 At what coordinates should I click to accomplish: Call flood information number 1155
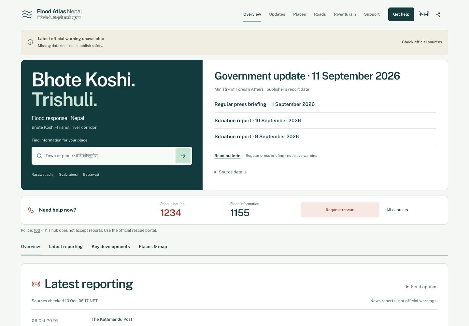click(240, 213)
